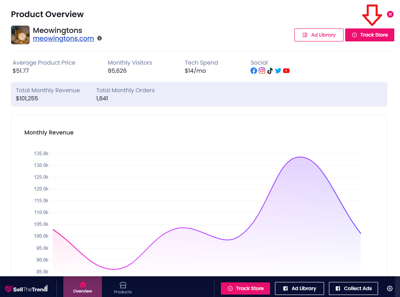Click Track Store in bottom bar

point(245,288)
